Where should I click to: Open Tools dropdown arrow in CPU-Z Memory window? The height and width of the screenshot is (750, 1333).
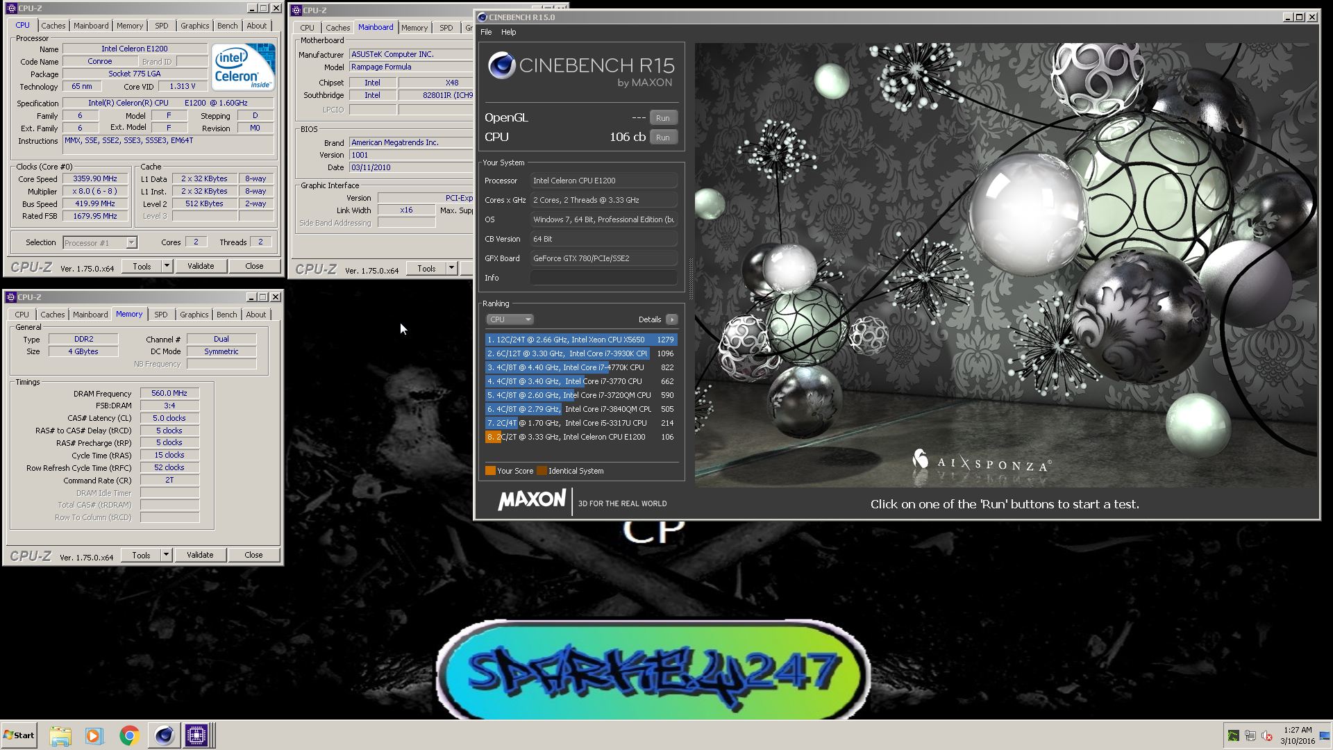(x=166, y=555)
